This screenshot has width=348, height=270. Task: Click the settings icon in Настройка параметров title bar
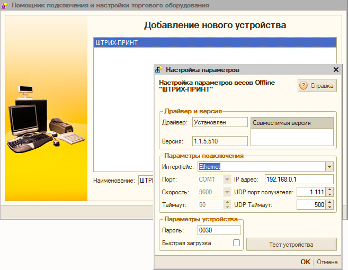(159, 70)
